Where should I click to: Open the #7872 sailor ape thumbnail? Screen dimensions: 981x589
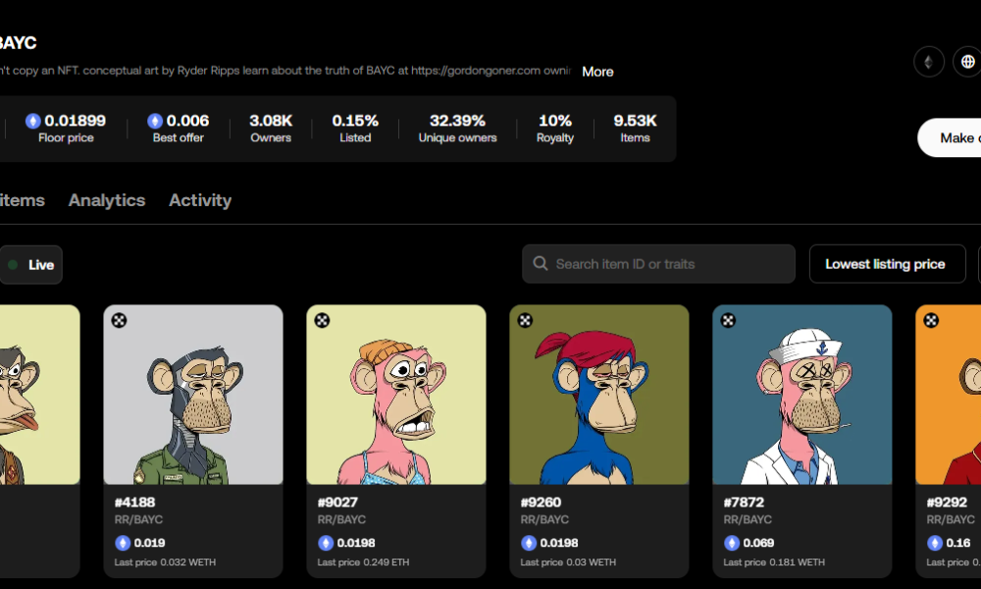point(801,395)
